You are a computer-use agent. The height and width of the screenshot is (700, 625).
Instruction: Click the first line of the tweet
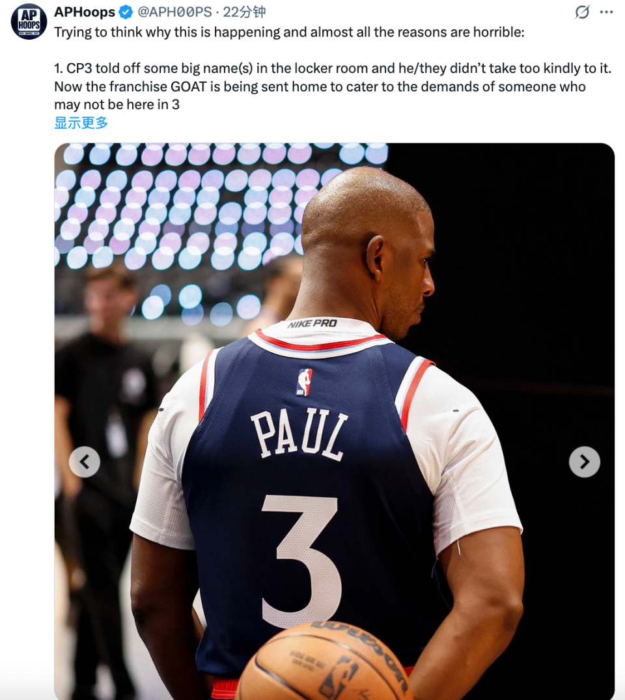click(x=289, y=32)
